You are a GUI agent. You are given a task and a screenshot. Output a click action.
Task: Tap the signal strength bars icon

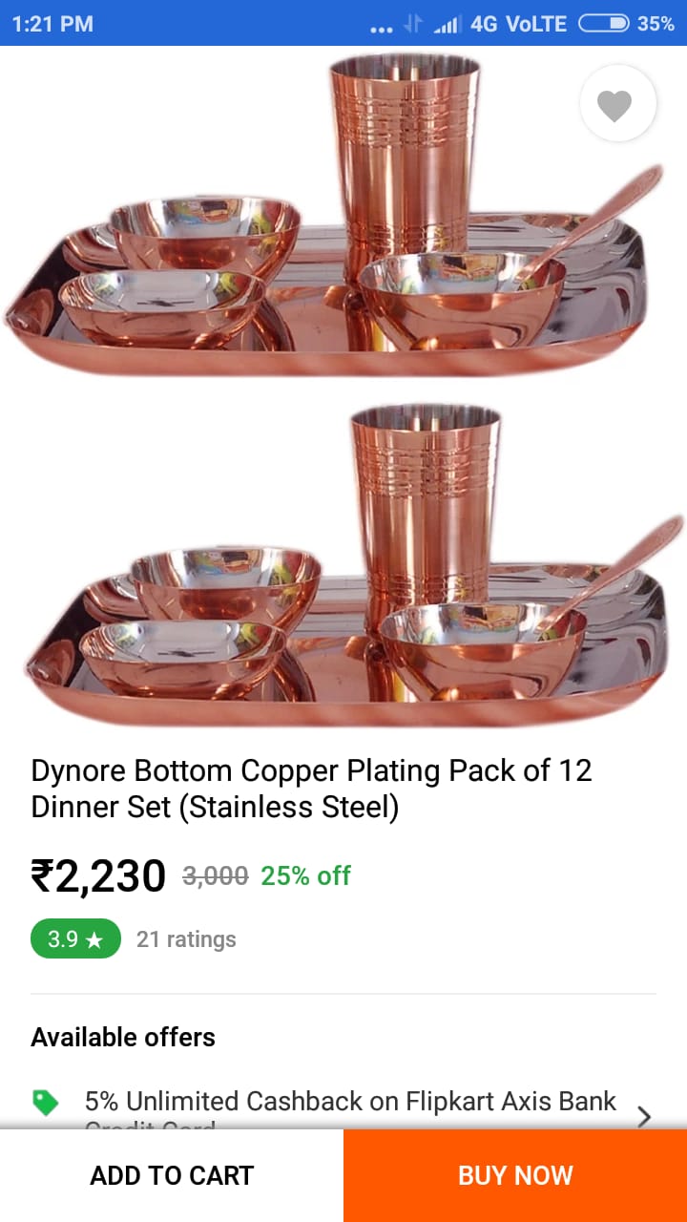pyautogui.click(x=447, y=24)
